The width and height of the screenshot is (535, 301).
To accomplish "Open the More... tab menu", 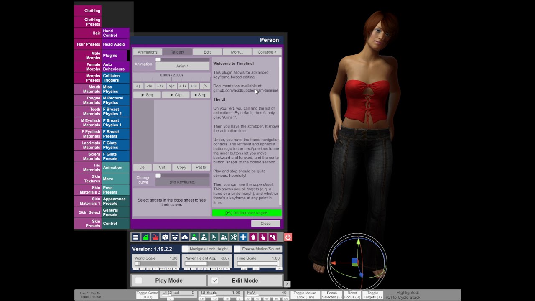I will [237, 52].
